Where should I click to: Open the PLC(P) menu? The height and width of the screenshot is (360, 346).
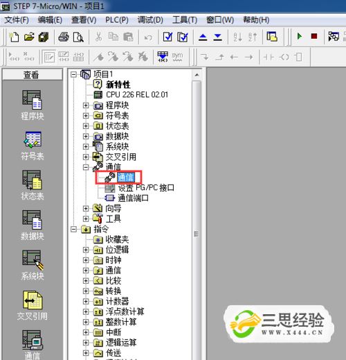pyautogui.click(x=117, y=20)
